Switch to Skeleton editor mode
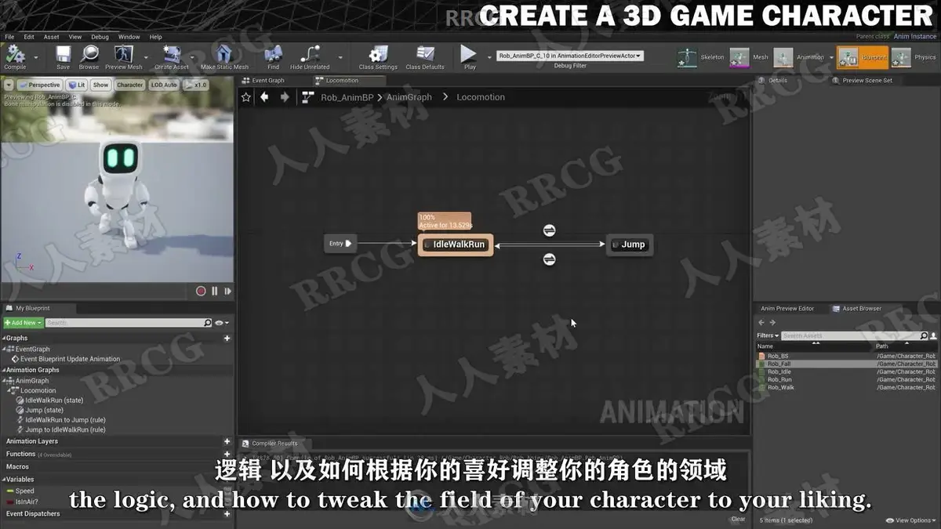The width and height of the screenshot is (941, 529). tap(700, 57)
